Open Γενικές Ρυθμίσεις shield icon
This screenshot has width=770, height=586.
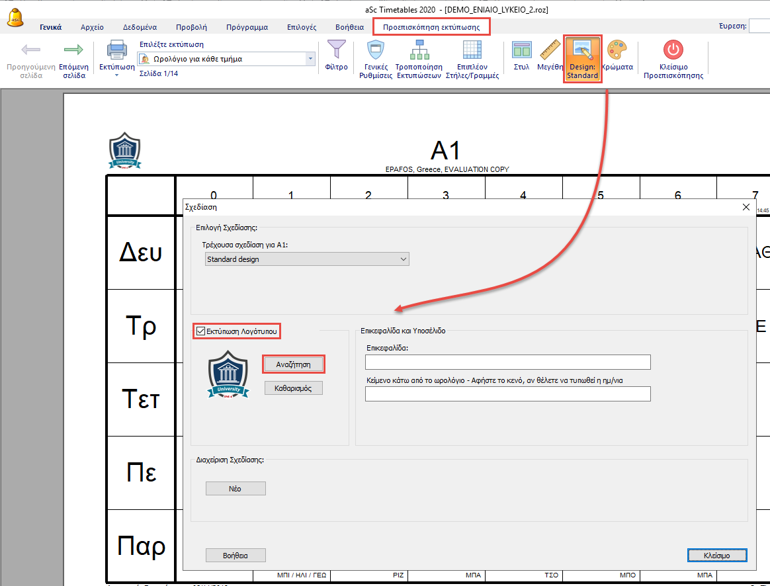tap(376, 51)
